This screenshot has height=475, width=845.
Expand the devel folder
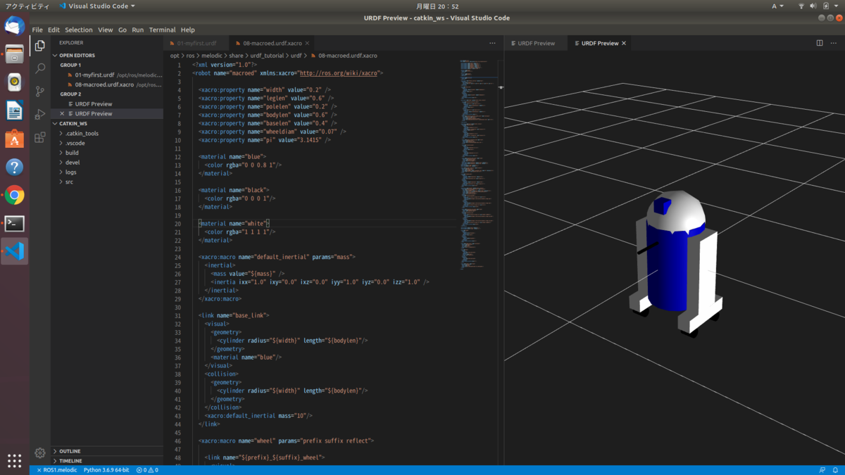point(73,163)
